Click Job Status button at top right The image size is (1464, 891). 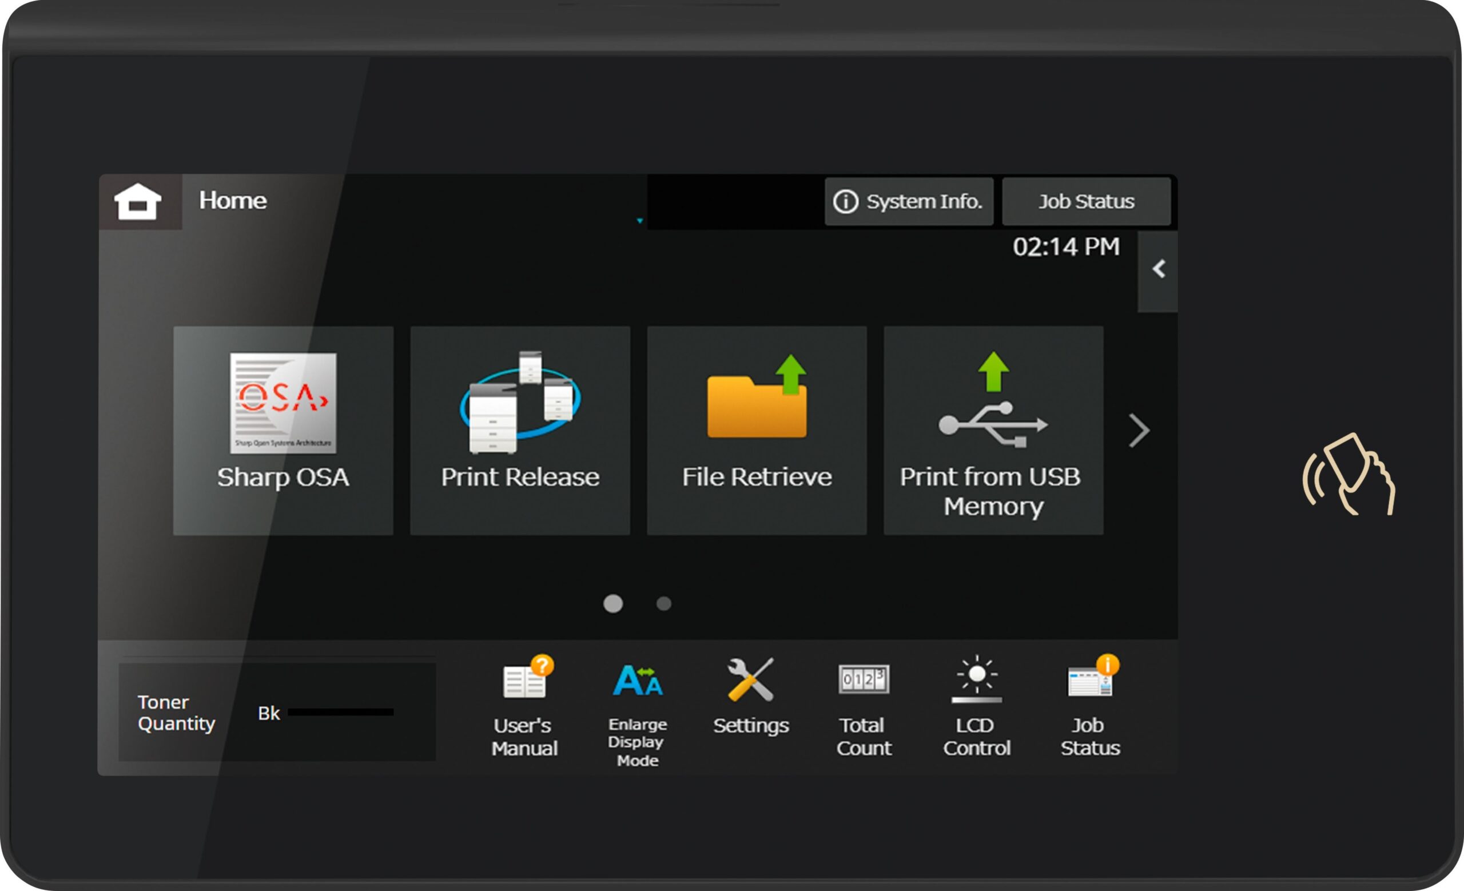pos(1086,201)
